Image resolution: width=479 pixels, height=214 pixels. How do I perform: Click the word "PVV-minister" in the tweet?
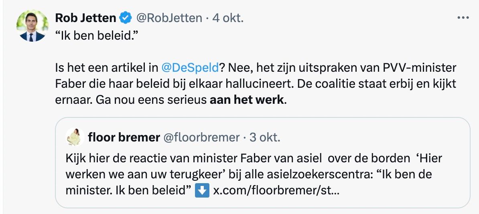tap(426, 67)
